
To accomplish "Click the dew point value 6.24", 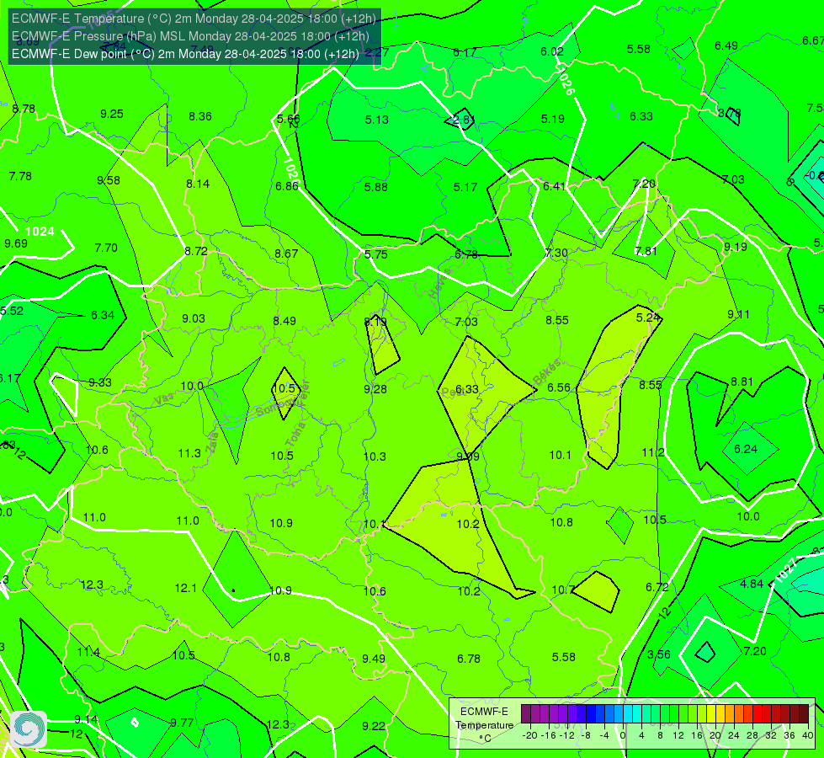I will coord(746,449).
